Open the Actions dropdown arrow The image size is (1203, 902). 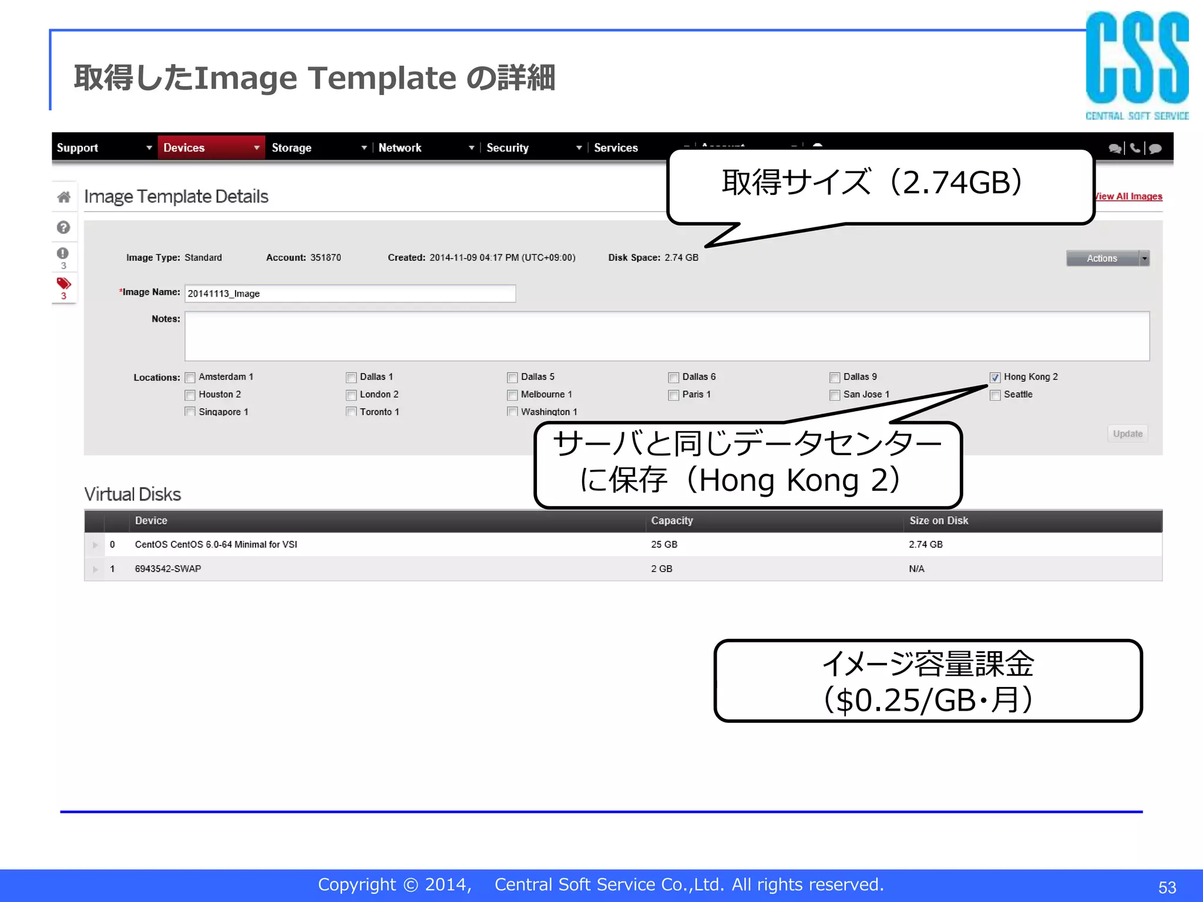(1144, 258)
